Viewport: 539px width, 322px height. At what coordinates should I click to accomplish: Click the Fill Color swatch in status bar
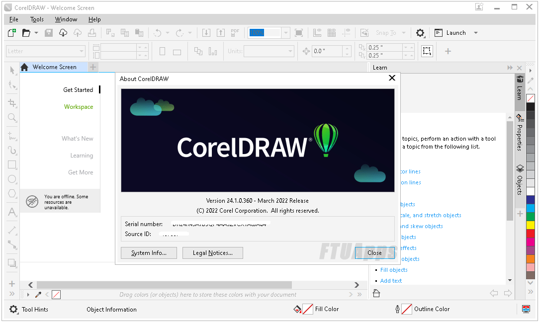308,309
